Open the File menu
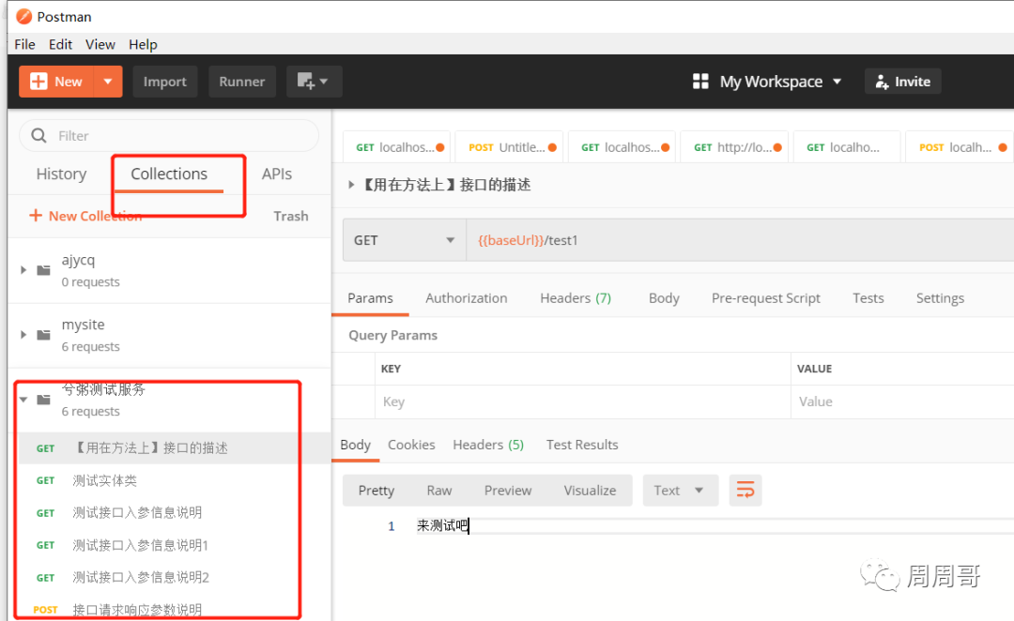This screenshot has height=621, width=1014. tap(24, 45)
